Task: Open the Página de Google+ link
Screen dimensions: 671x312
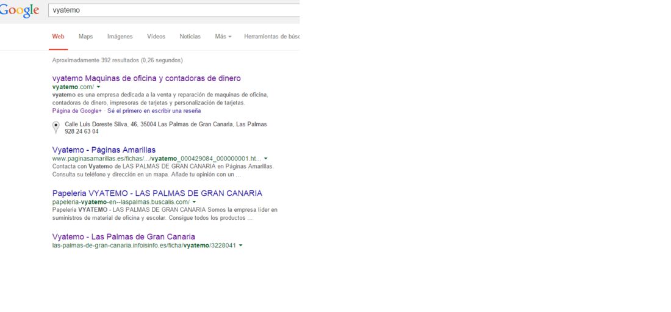Action: pos(77,111)
